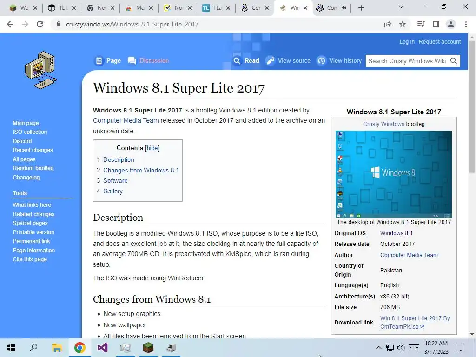Open Windows 8.1 Original OS link
Viewport: 476px width, 357px height.
point(396,233)
